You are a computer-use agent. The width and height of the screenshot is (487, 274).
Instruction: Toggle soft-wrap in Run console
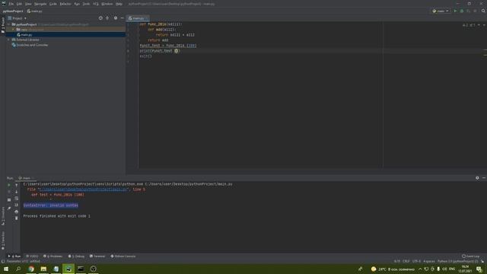[x=17, y=199]
